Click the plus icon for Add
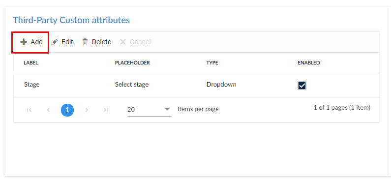This screenshot has width=391, height=180. (x=24, y=42)
